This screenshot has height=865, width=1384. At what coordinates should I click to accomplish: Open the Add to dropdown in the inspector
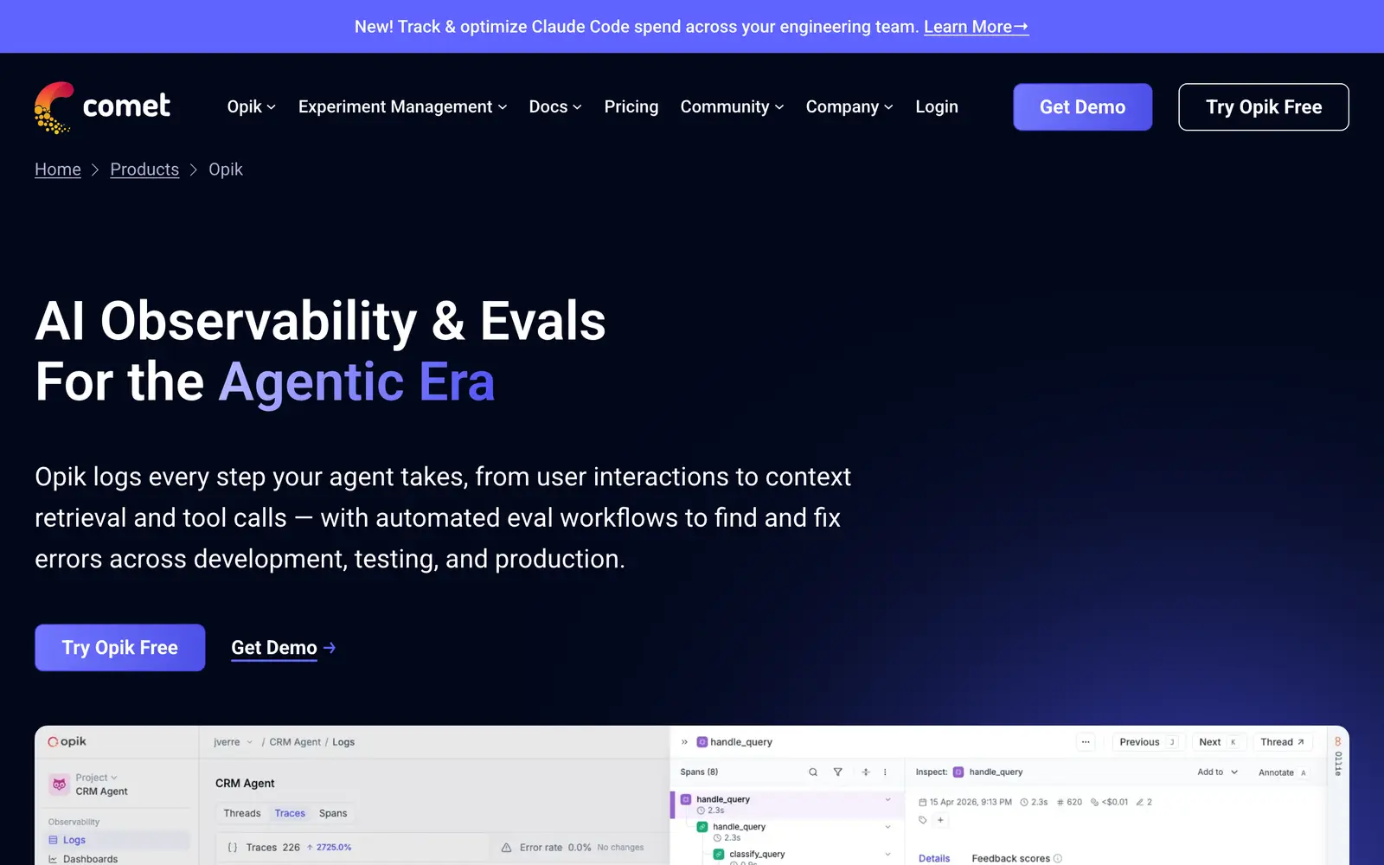click(x=1218, y=772)
